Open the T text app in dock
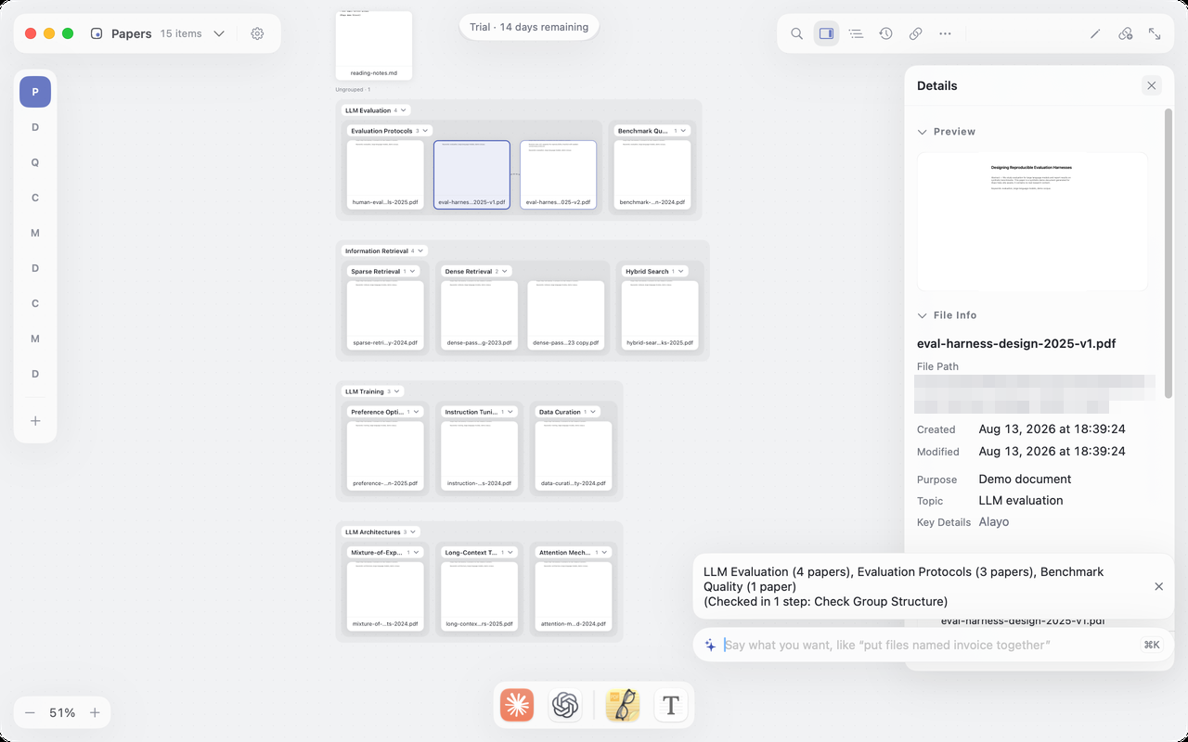The width and height of the screenshot is (1188, 742). click(671, 705)
